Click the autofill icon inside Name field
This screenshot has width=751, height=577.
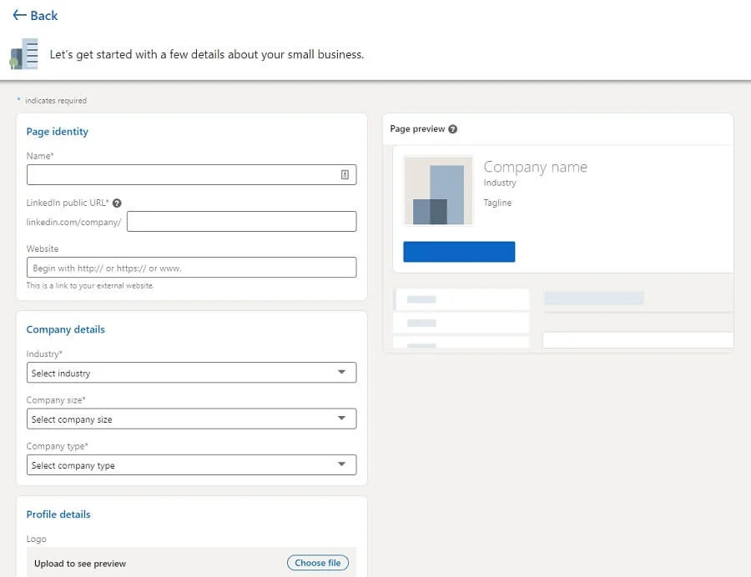345,174
